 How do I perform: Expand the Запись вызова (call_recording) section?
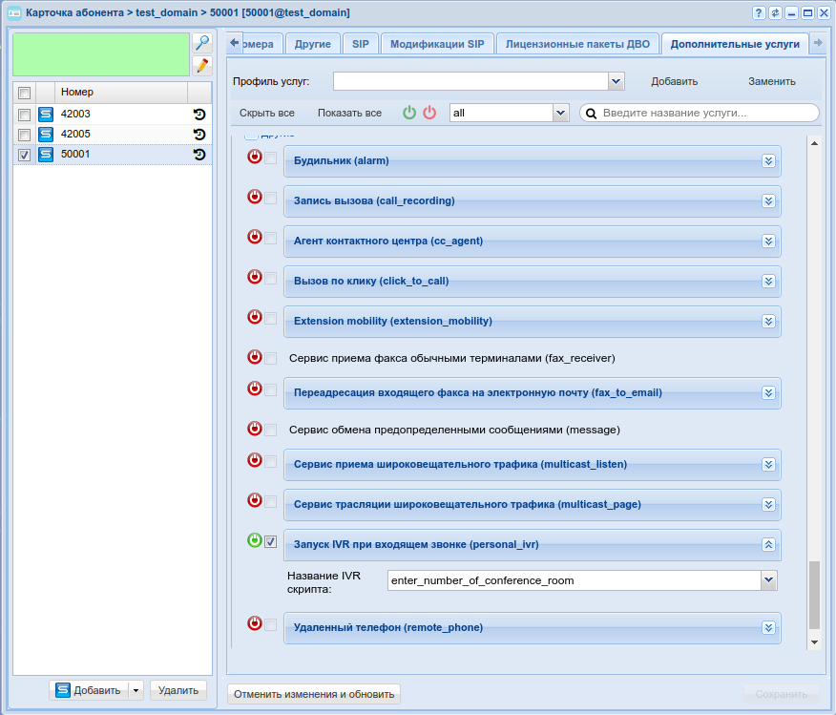(768, 201)
